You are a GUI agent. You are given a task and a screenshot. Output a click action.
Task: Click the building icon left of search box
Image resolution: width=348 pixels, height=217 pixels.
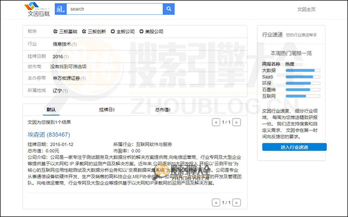(61, 9)
